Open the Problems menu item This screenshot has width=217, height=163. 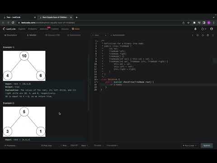click(33, 29)
